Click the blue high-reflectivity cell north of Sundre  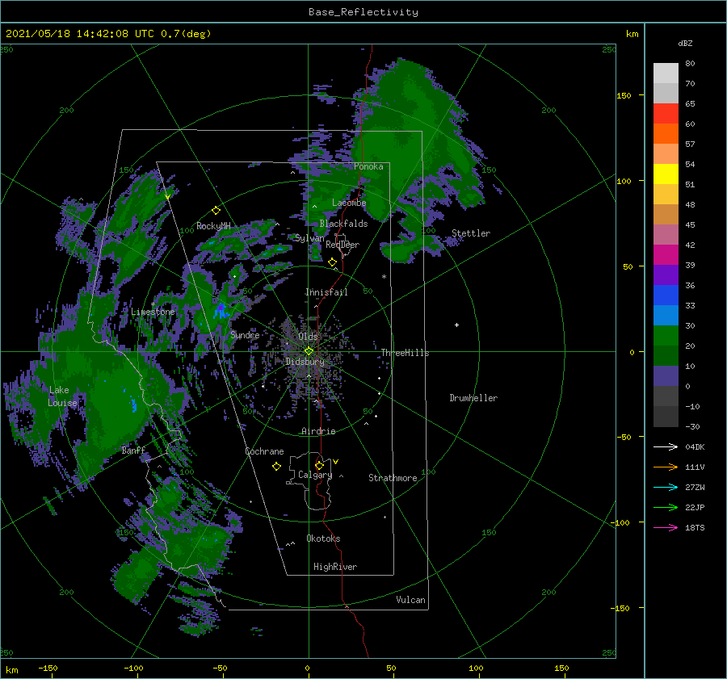coord(221,309)
